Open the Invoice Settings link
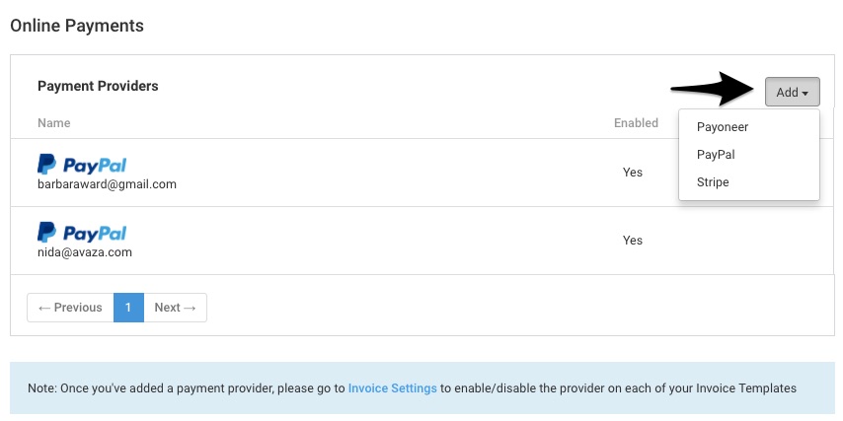Screen dimensions: 843x421 tap(393, 388)
